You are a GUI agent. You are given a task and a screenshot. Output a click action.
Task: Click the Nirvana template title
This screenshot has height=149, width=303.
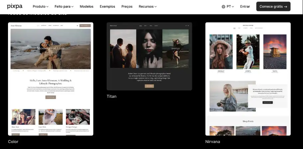point(213,142)
